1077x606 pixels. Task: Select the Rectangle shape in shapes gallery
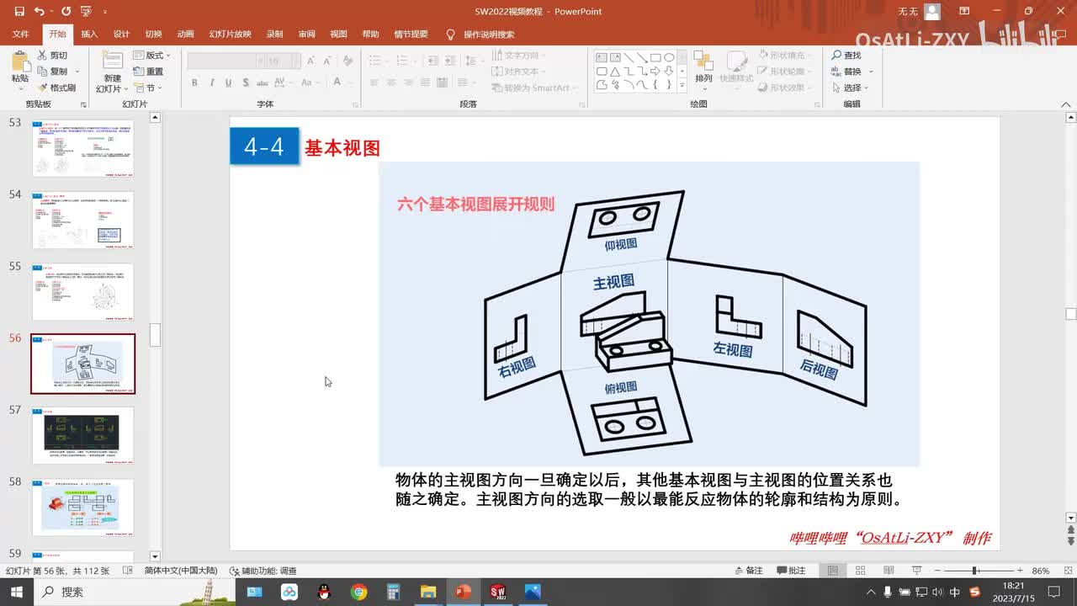pos(655,58)
